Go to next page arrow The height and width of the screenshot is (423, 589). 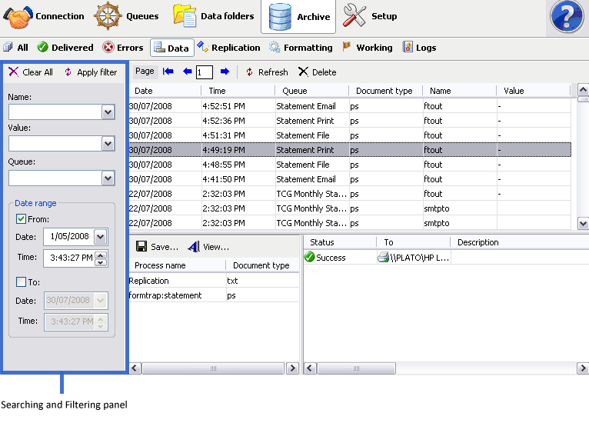click(225, 72)
